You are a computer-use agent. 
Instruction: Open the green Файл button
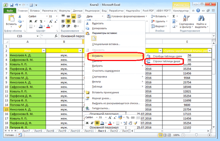tap(10, 11)
